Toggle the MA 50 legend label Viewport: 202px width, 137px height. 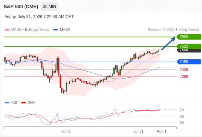coord(65,30)
